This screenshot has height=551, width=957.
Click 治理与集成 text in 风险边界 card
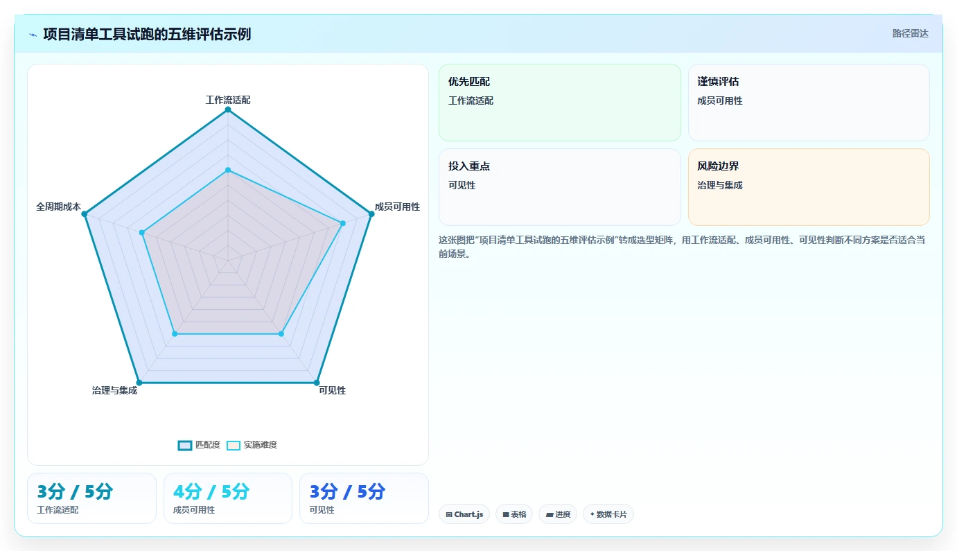point(720,185)
